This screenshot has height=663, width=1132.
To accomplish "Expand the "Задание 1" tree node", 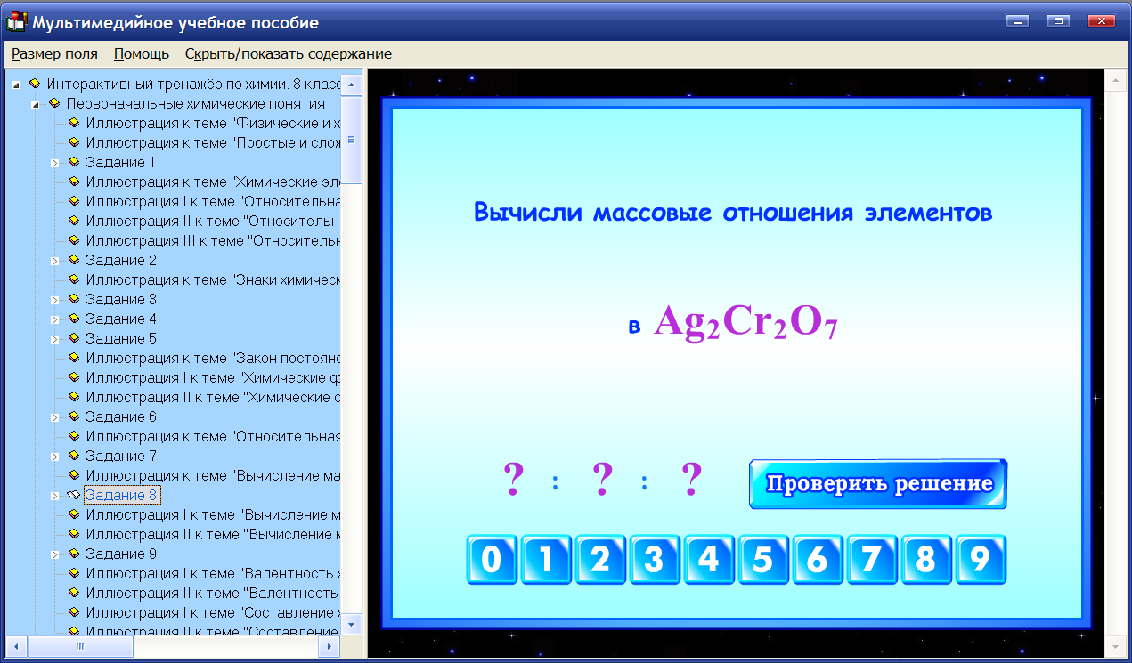I will (x=55, y=162).
